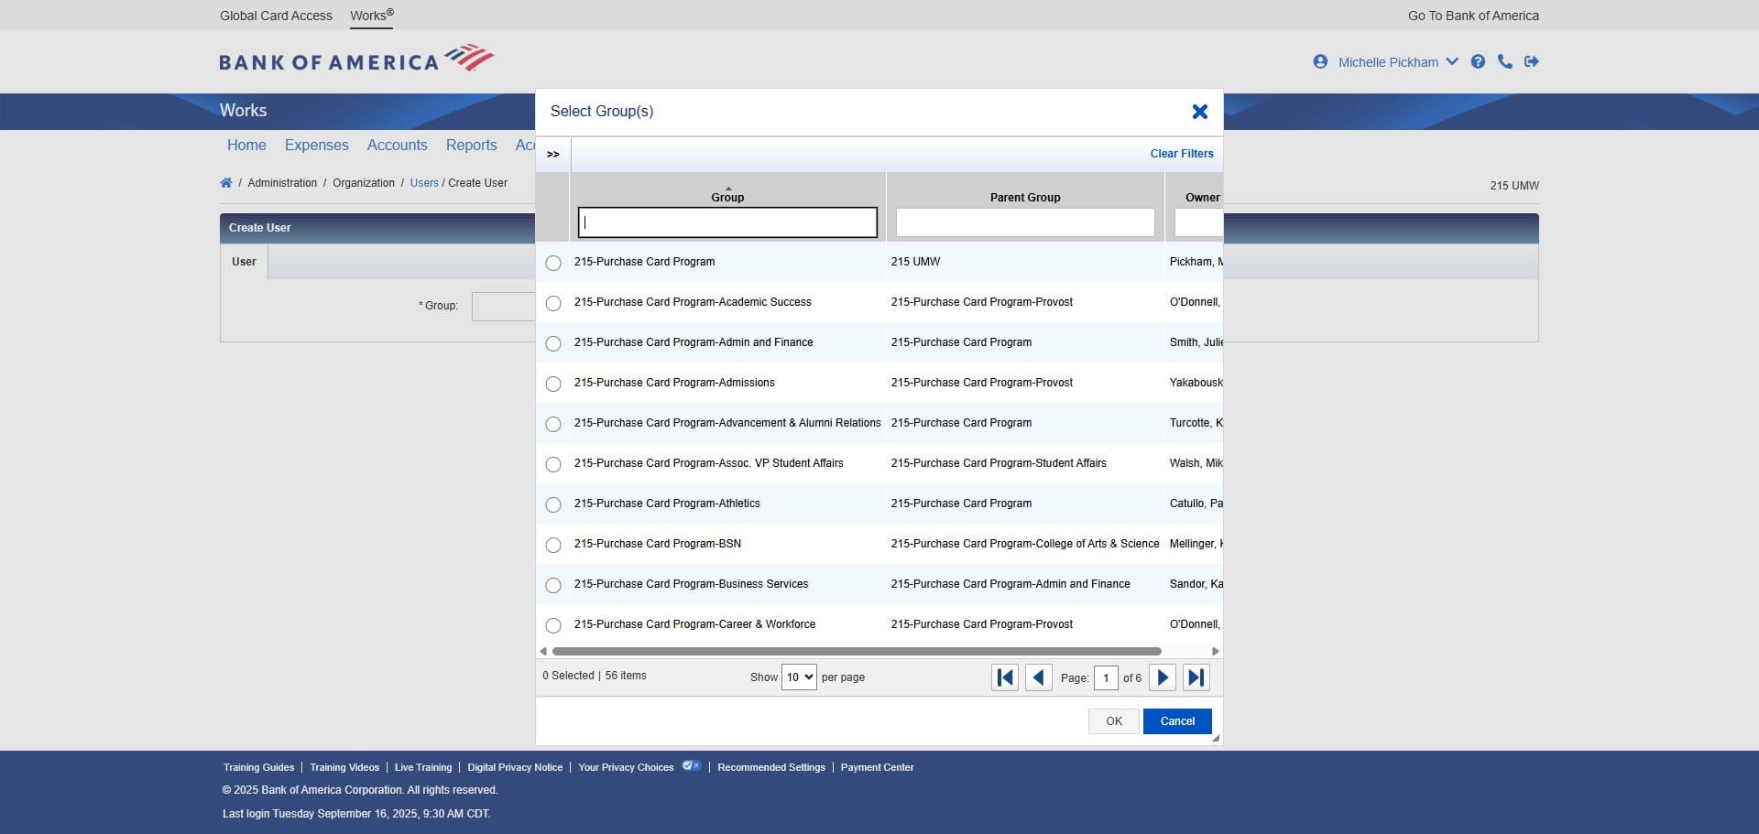Click the phone contact icon
The image size is (1759, 834).
point(1505,61)
